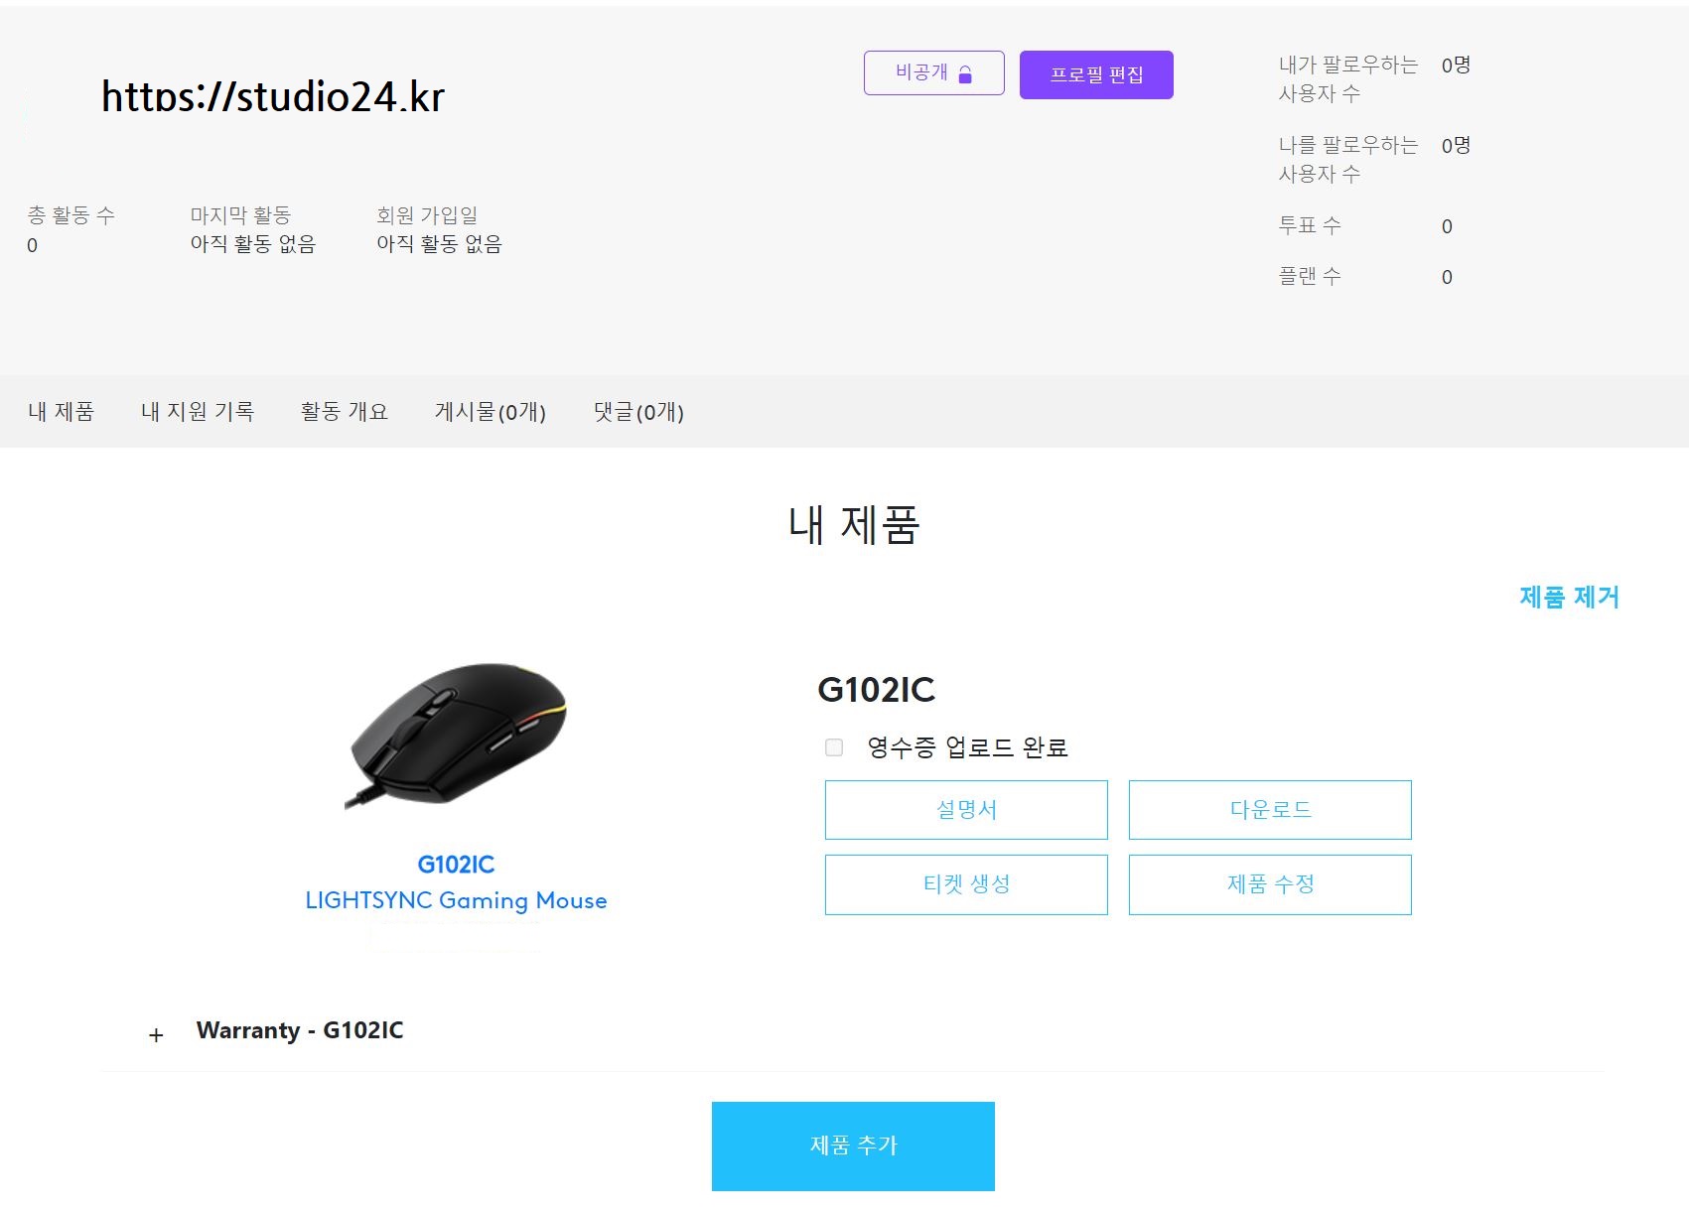1689x1212 pixels.
Task: Click the 내 제품 page heading
Action: click(854, 524)
